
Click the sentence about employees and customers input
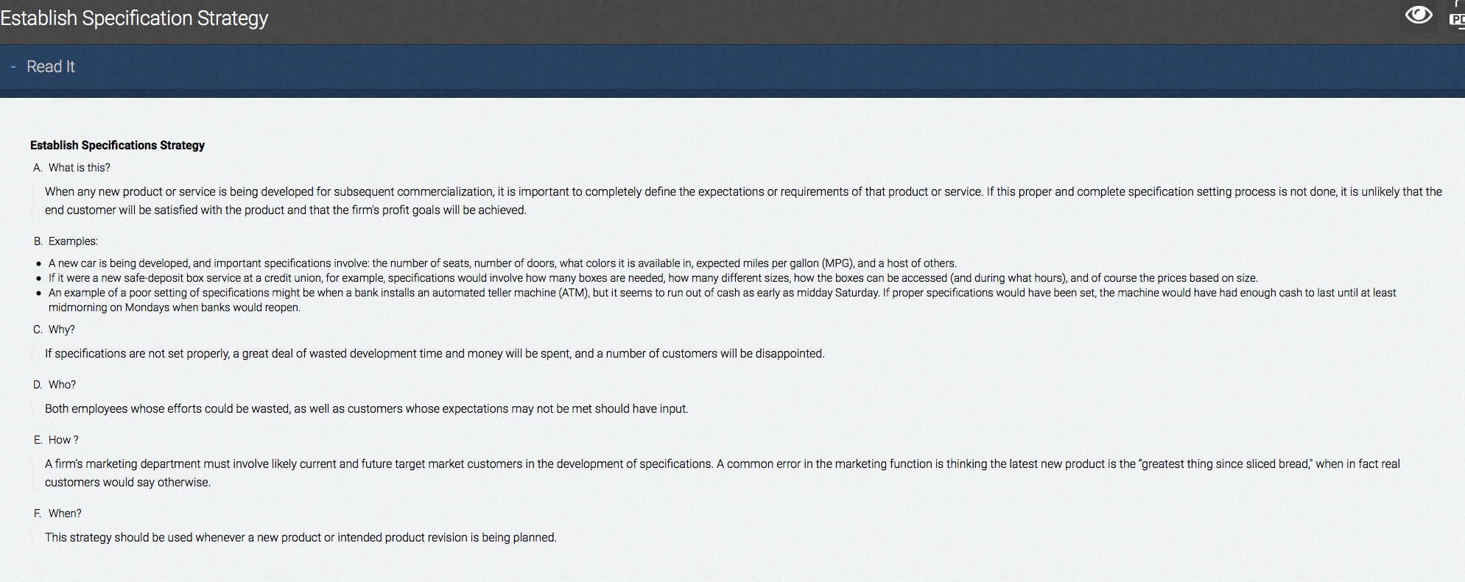[x=367, y=409]
